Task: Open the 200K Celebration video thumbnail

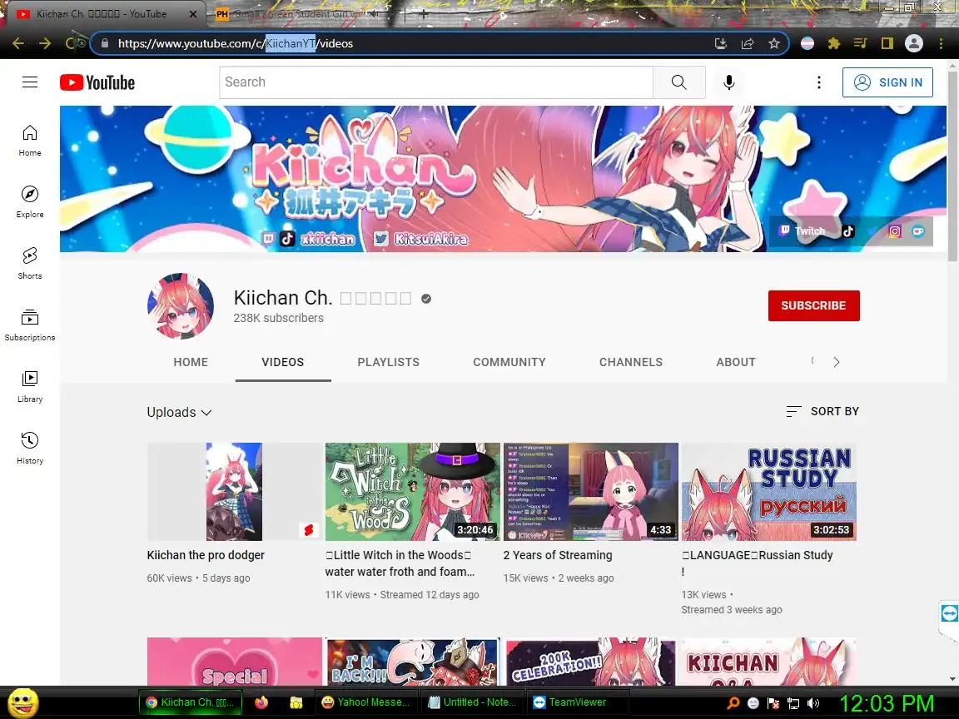Action: 590,662
